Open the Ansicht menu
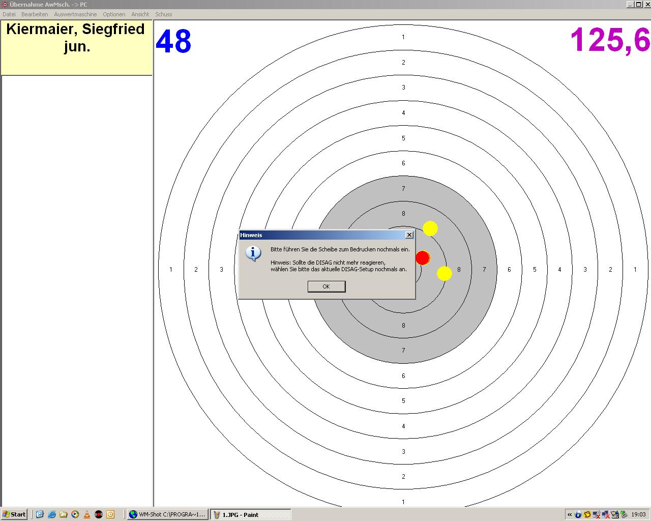The width and height of the screenshot is (651, 521). click(x=140, y=14)
